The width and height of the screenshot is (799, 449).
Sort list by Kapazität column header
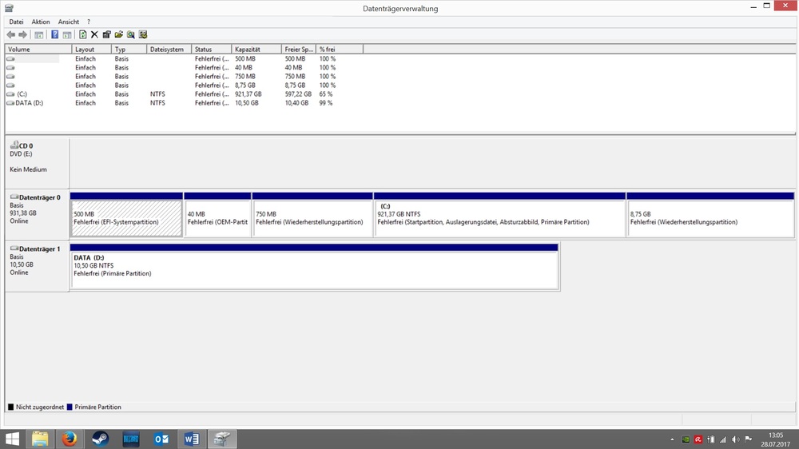pyautogui.click(x=256, y=50)
